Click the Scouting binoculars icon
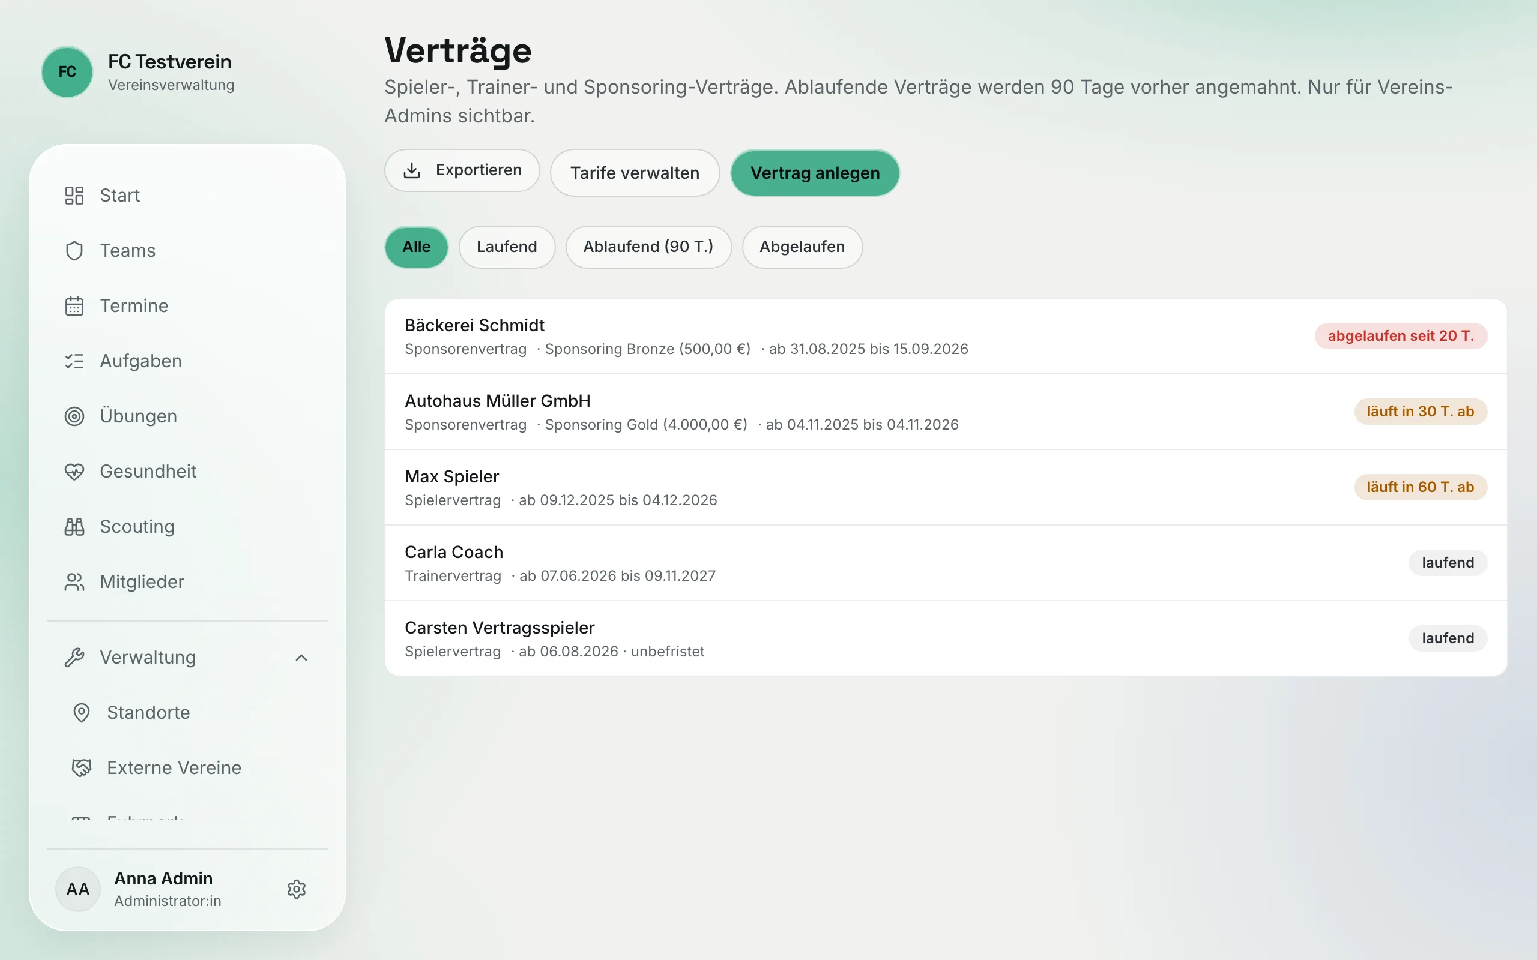1537x960 pixels. (74, 527)
